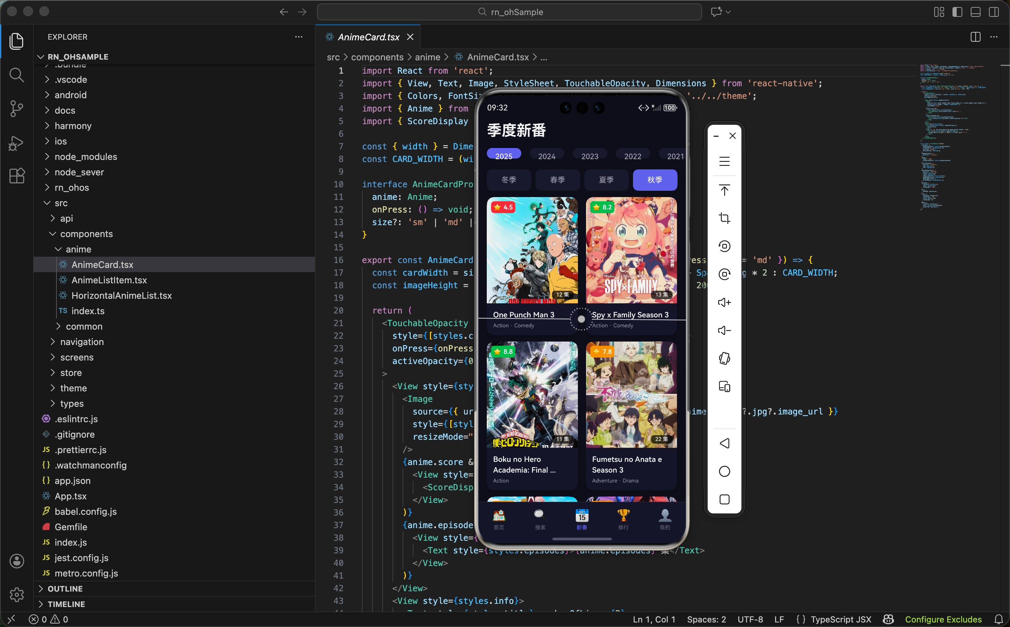Toggle the bottom panel visibility

point(975,12)
